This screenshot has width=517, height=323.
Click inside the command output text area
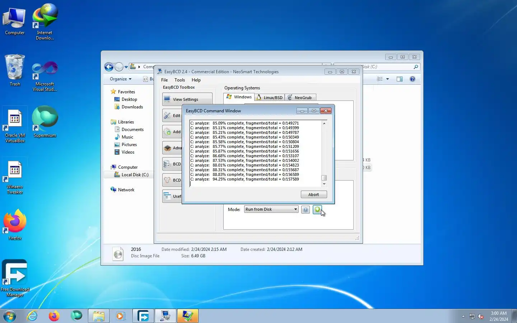(x=256, y=154)
